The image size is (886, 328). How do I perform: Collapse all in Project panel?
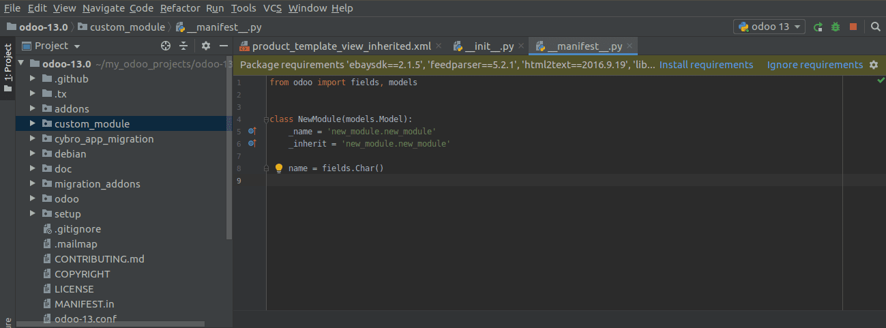(183, 46)
